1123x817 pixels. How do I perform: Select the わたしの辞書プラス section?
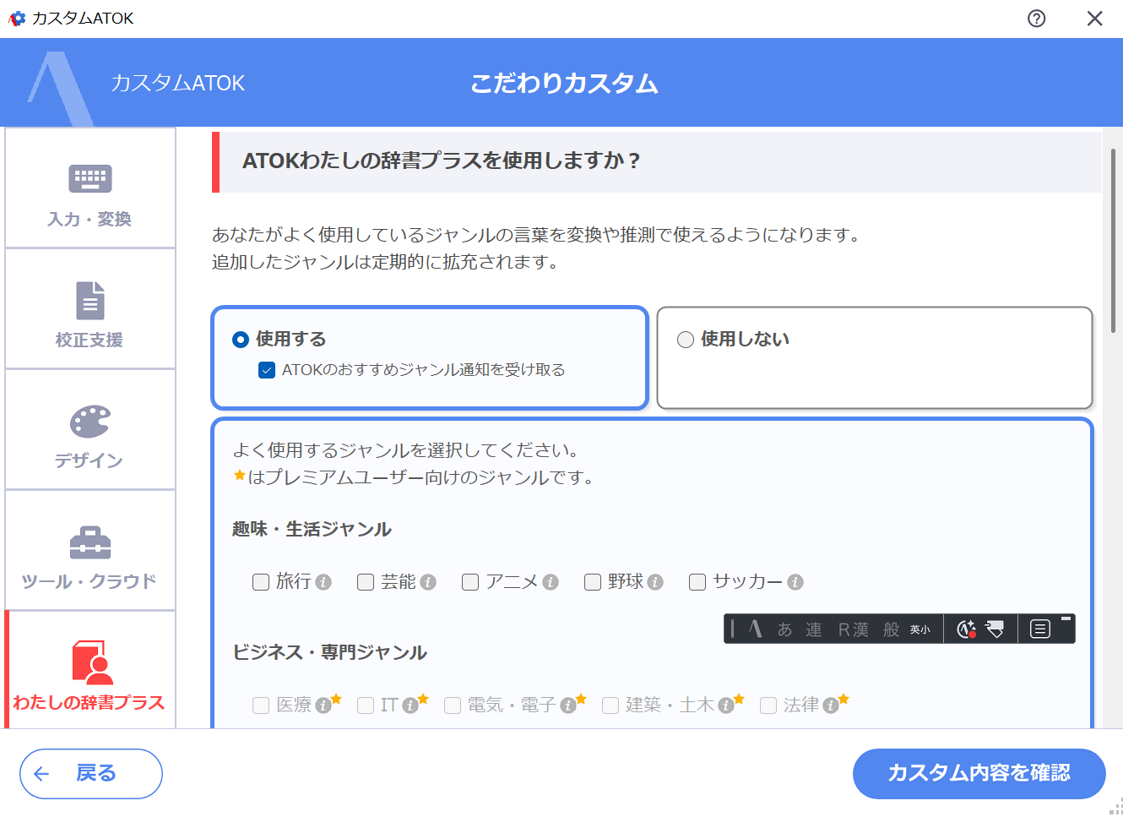pos(90,670)
